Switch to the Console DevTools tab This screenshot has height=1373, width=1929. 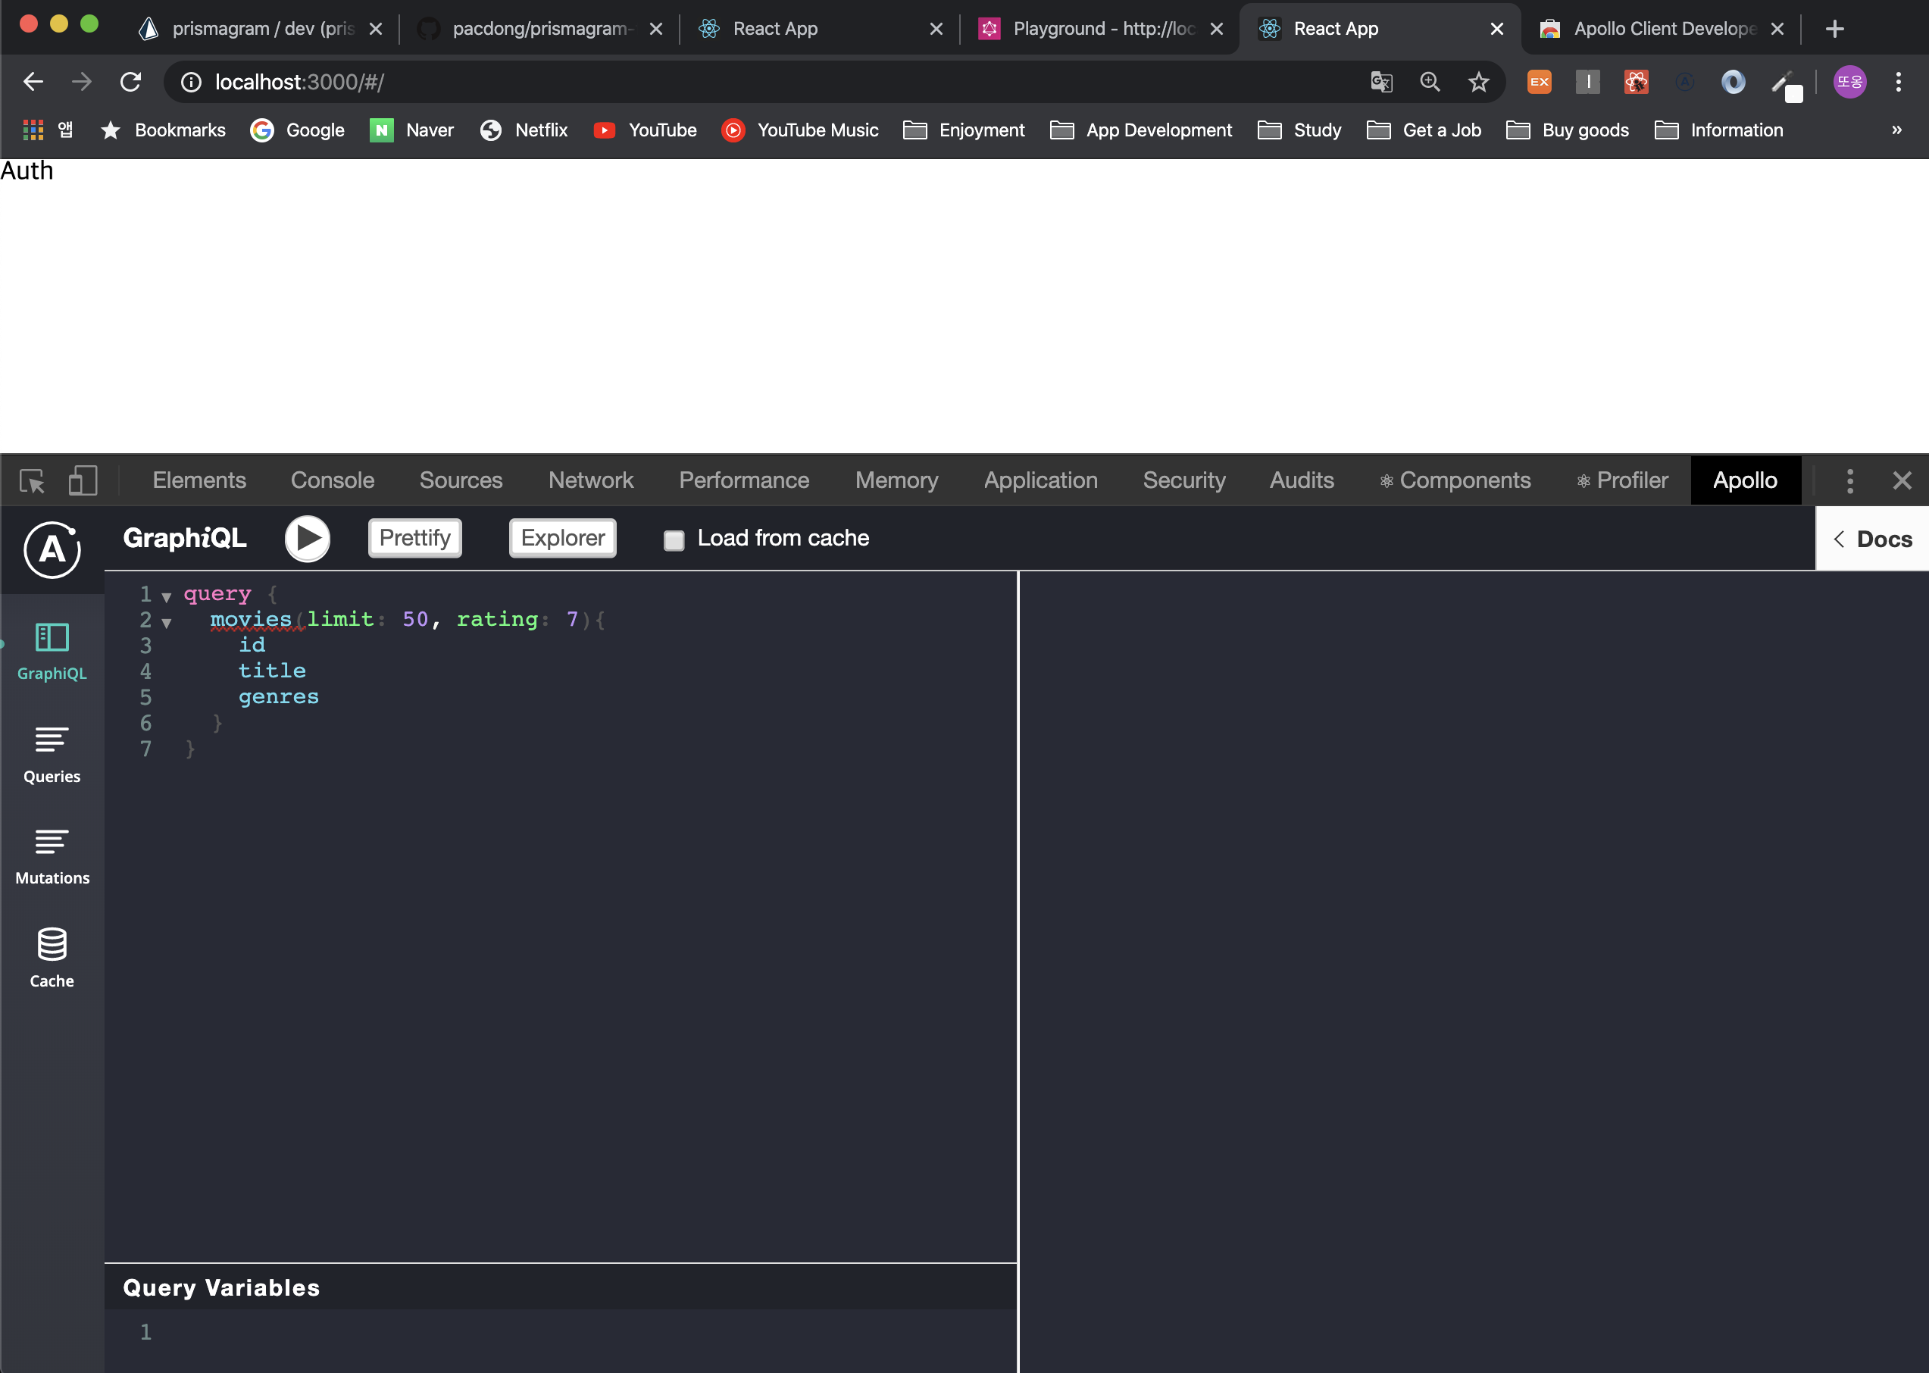[x=332, y=480]
